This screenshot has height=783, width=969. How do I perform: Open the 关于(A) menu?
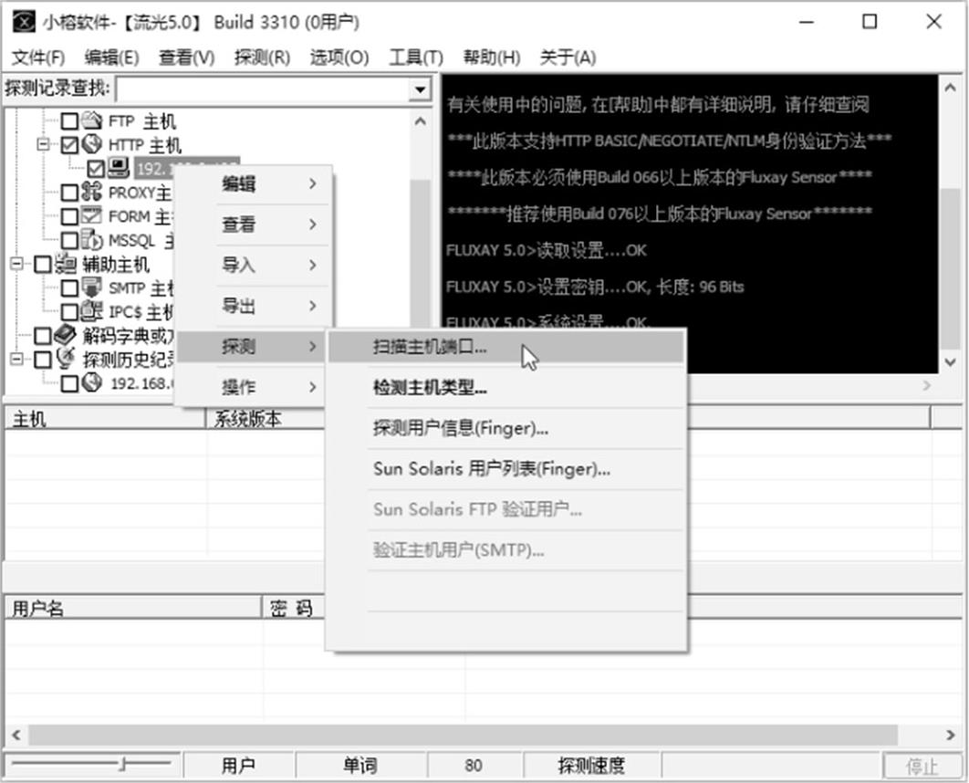(x=568, y=57)
